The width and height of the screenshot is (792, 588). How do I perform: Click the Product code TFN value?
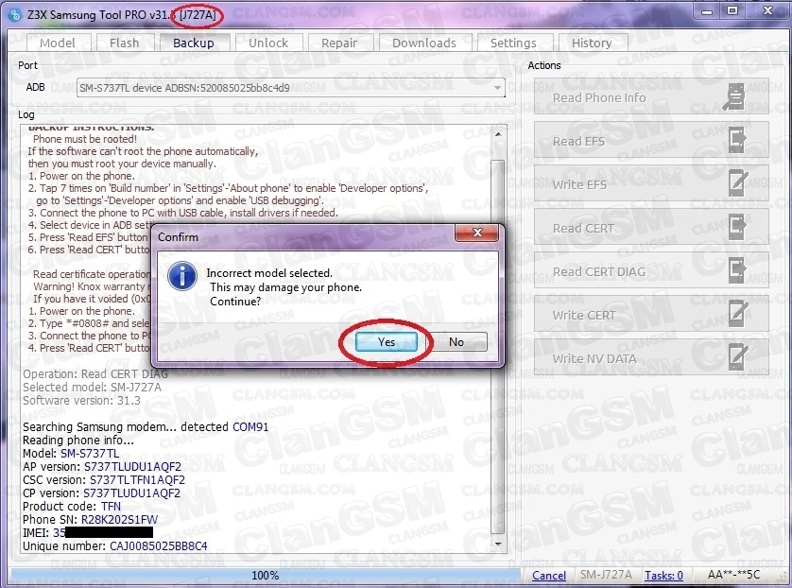[x=111, y=506]
